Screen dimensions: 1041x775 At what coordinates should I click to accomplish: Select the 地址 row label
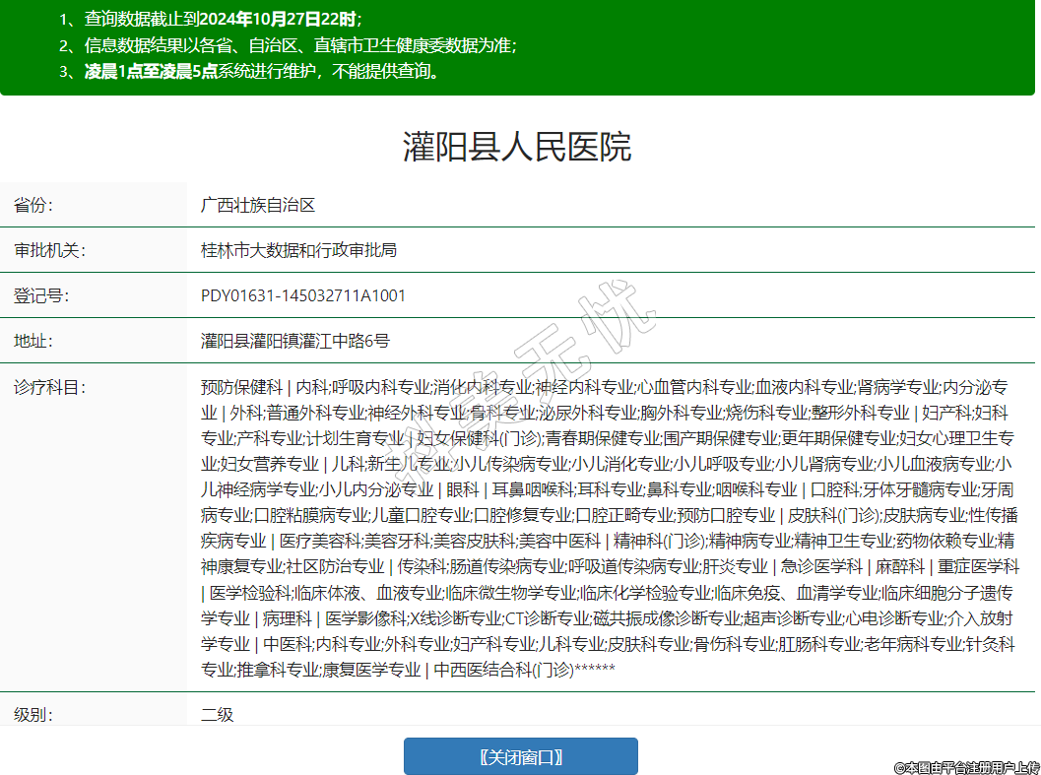(x=33, y=341)
